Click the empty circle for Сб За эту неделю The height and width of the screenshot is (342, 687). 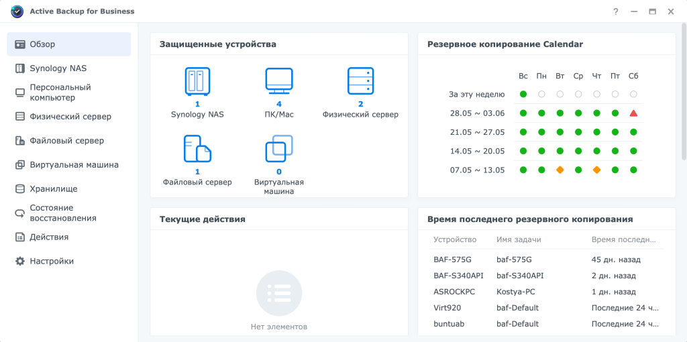click(633, 94)
